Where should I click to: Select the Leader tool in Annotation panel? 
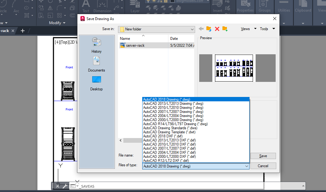click(116, 8)
